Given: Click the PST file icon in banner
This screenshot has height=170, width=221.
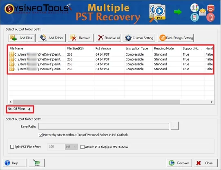Looking at the screenshot, I should (x=157, y=13).
